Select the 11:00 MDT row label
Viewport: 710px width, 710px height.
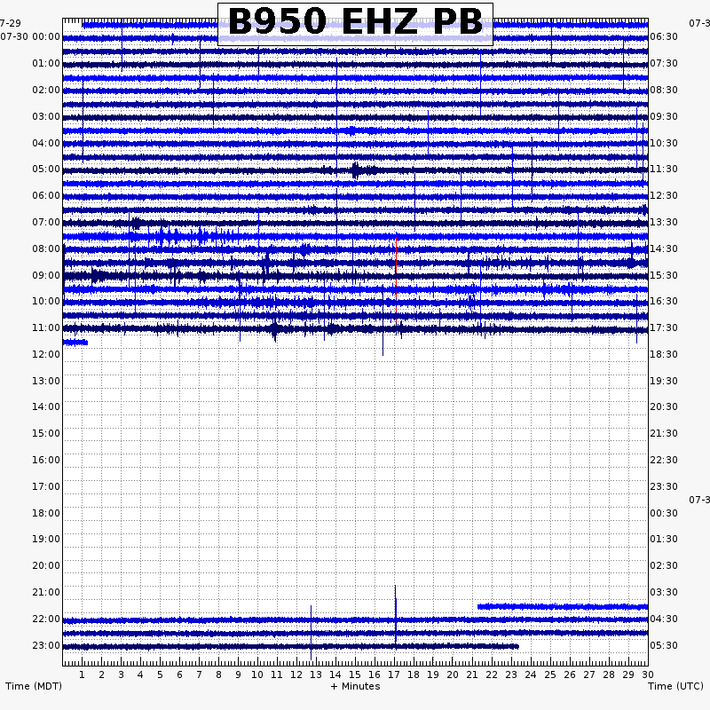pyautogui.click(x=46, y=327)
